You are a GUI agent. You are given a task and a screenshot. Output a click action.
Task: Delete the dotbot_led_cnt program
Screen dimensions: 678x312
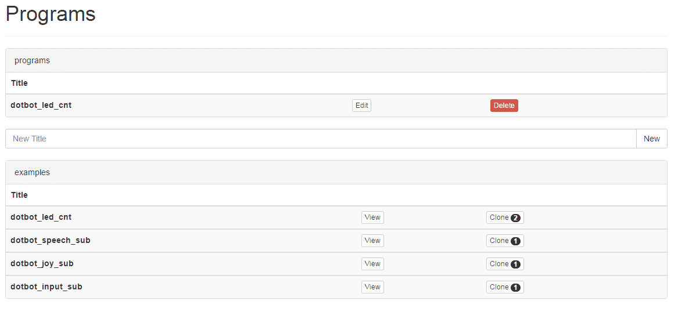pyautogui.click(x=504, y=106)
